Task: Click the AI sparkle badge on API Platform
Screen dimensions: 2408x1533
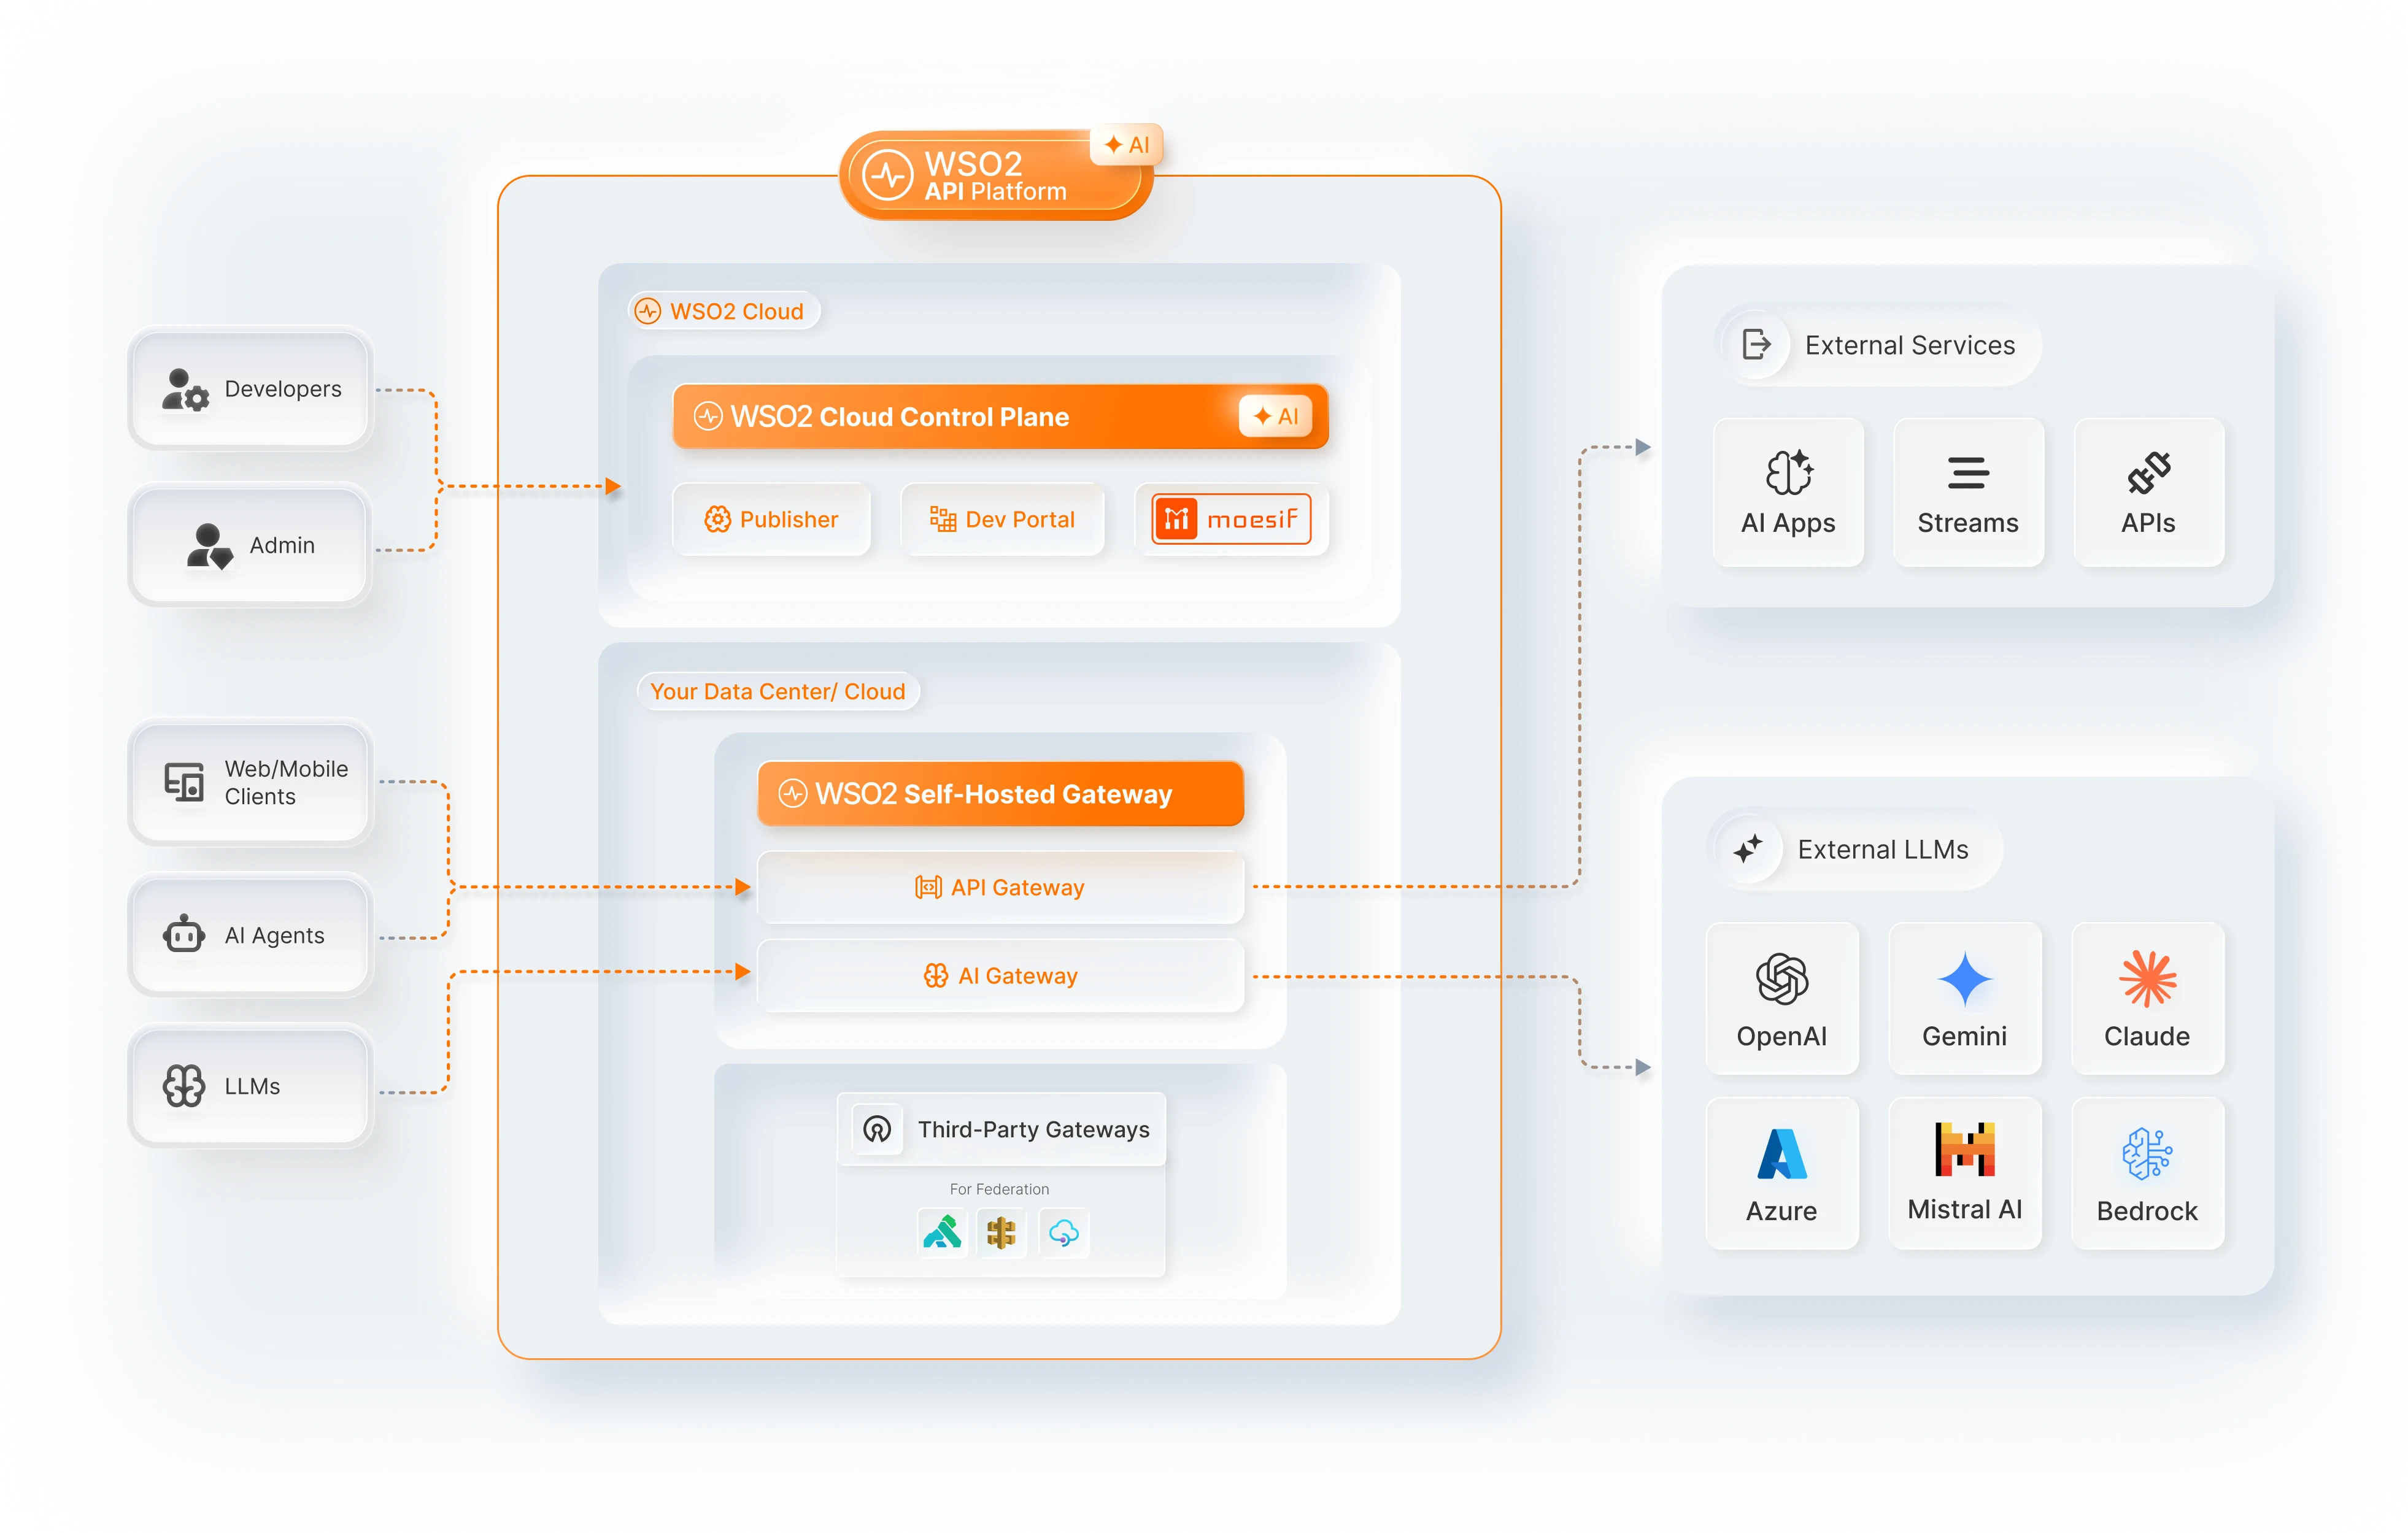Action: [x=1127, y=145]
